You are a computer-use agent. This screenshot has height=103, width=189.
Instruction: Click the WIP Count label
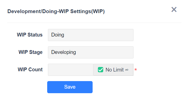(30, 70)
